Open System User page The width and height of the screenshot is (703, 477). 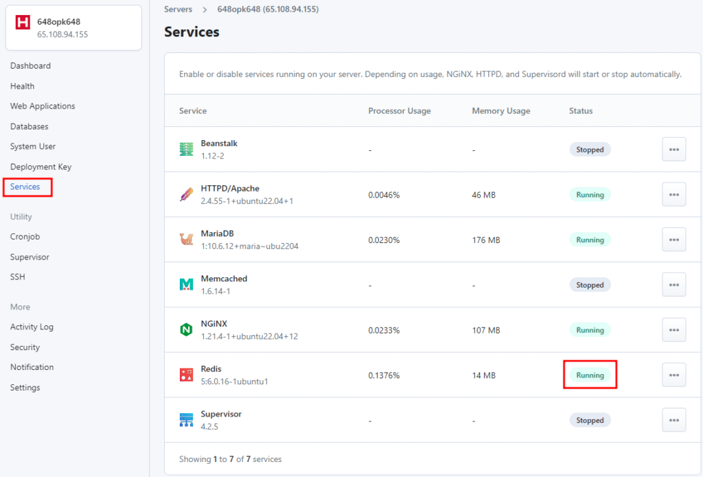[33, 147]
